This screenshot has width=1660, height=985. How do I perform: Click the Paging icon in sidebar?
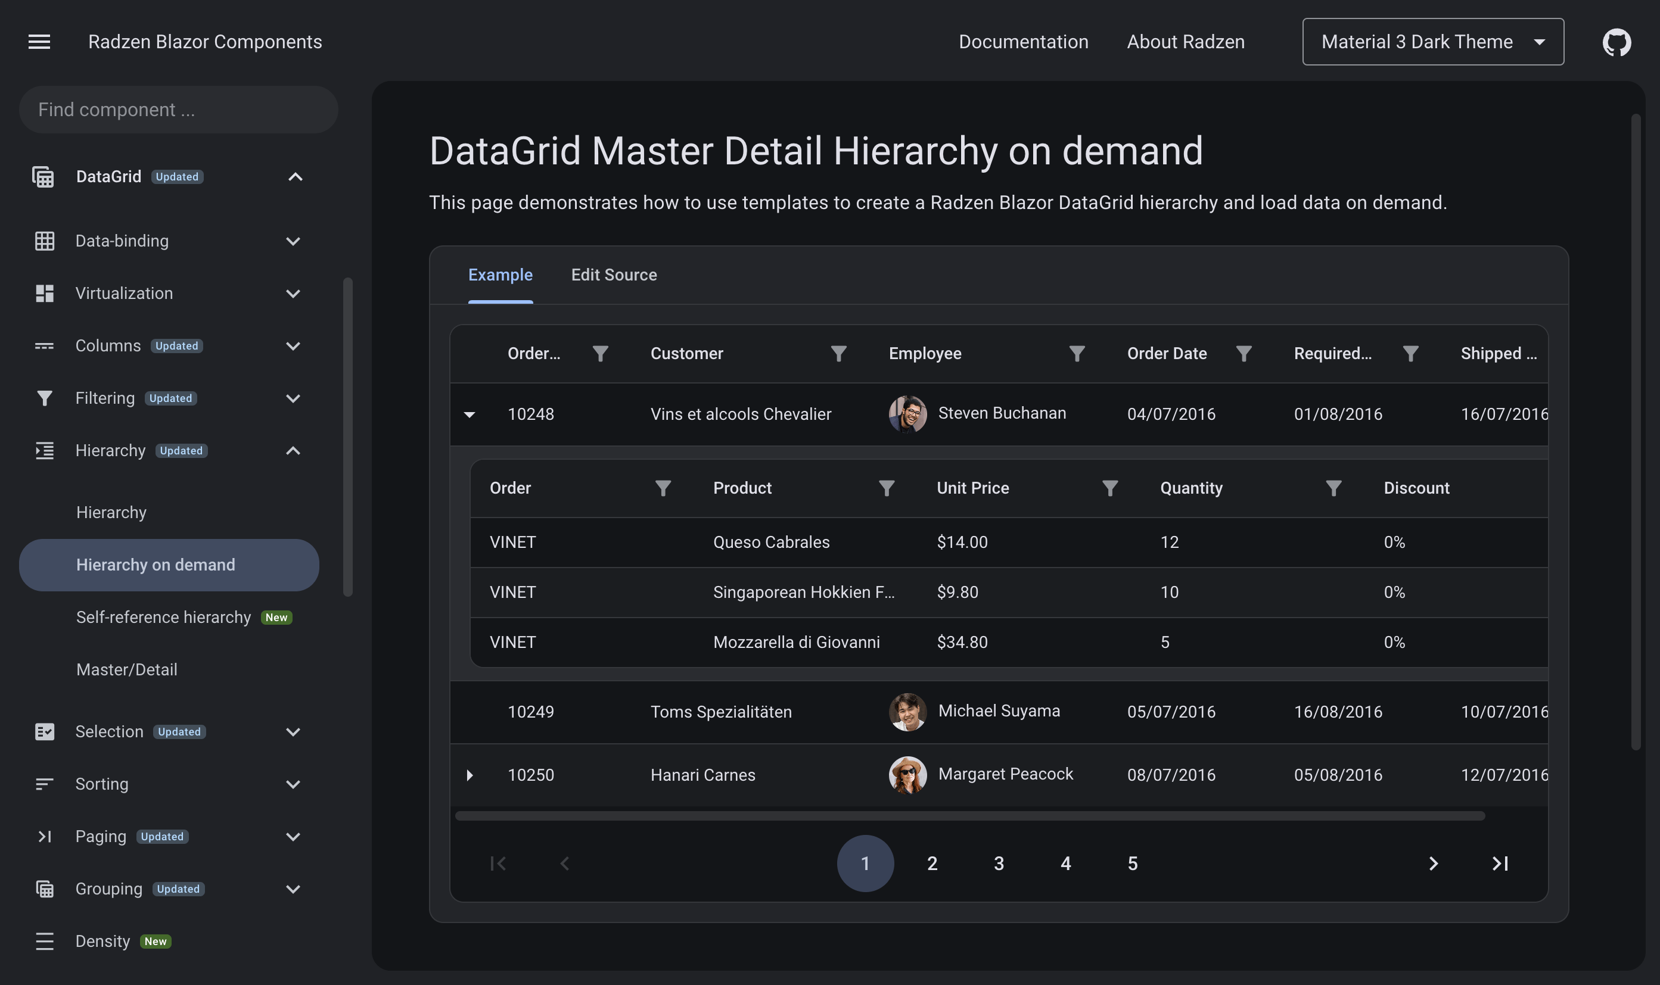pyautogui.click(x=44, y=836)
